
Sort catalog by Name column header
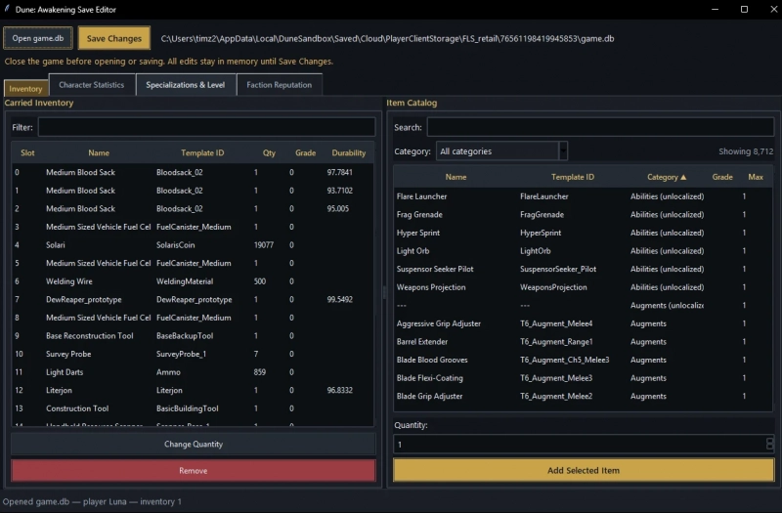456,177
